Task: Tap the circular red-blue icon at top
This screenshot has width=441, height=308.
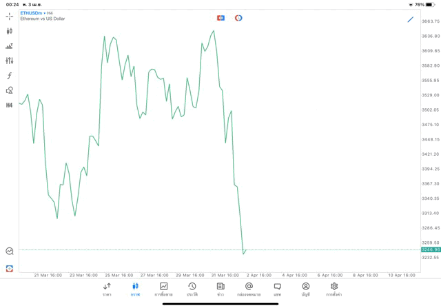Action: point(238,18)
